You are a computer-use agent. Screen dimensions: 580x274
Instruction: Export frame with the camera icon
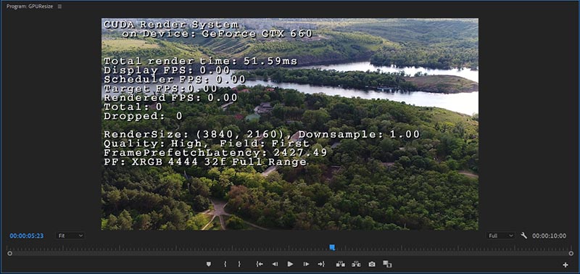pos(372,264)
